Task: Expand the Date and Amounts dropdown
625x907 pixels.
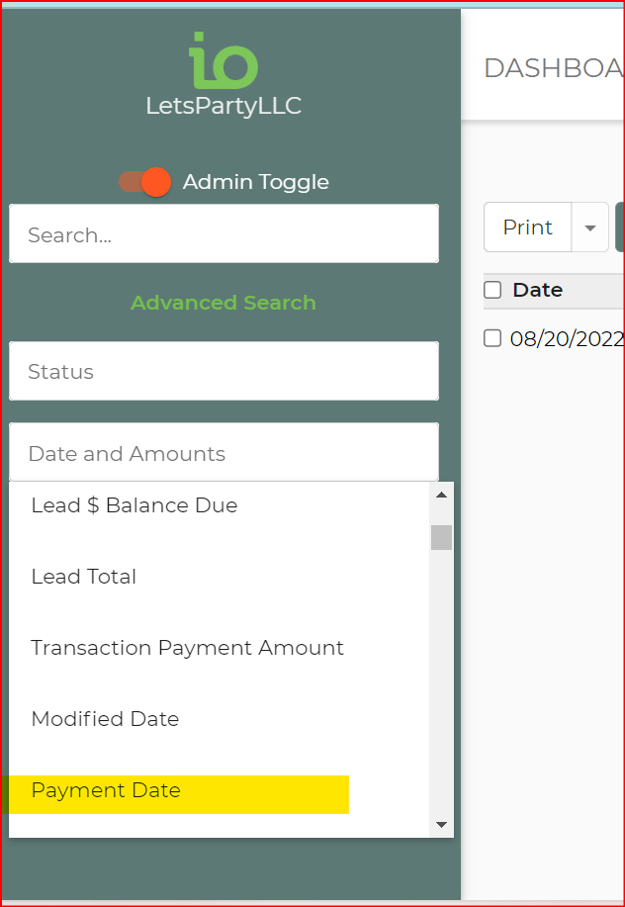Action: click(x=223, y=453)
